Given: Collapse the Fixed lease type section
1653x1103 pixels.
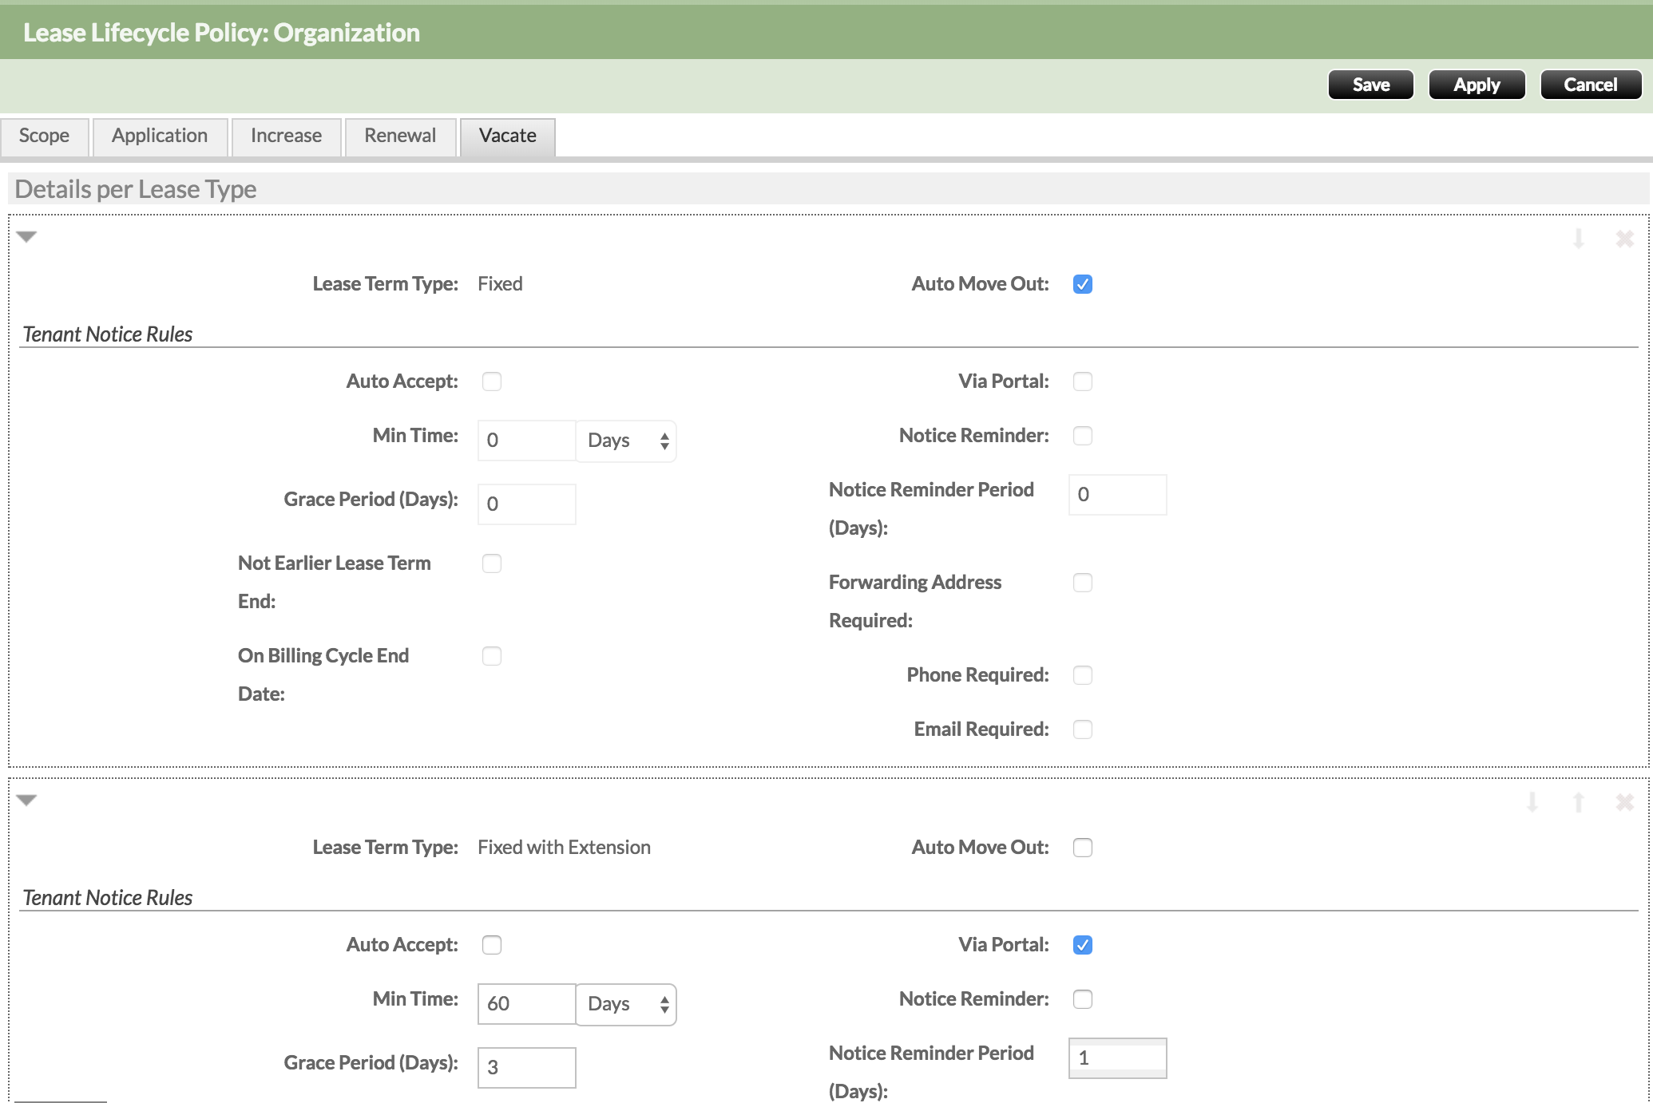Looking at the screenshot, I should (x=26, y=236).
